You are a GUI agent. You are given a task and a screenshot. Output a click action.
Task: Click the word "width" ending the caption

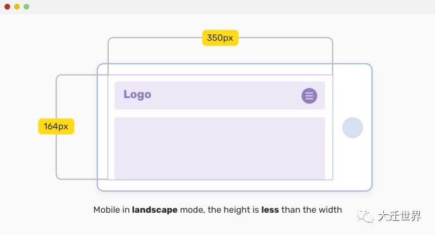pyautogui.click(x=330, y=210)
